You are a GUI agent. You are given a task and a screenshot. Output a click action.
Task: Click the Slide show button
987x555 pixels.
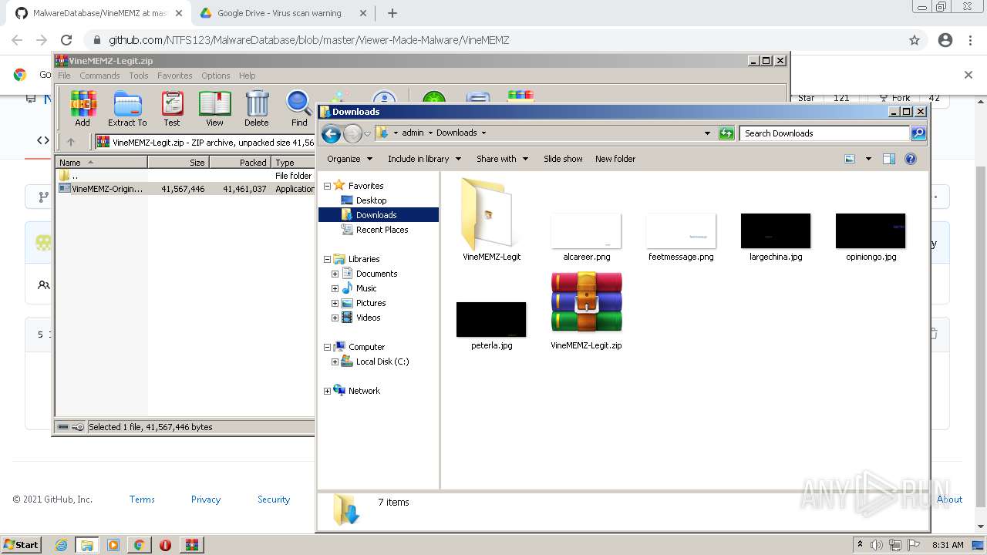pos(563,159)
